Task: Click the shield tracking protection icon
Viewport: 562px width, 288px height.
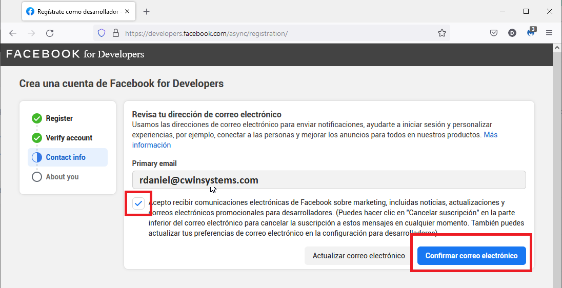Action: [102, 33]
